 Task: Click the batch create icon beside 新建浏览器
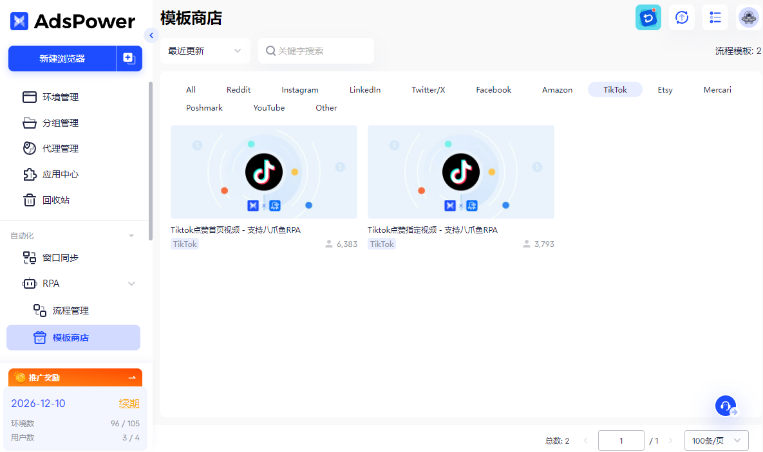point(129,59)
